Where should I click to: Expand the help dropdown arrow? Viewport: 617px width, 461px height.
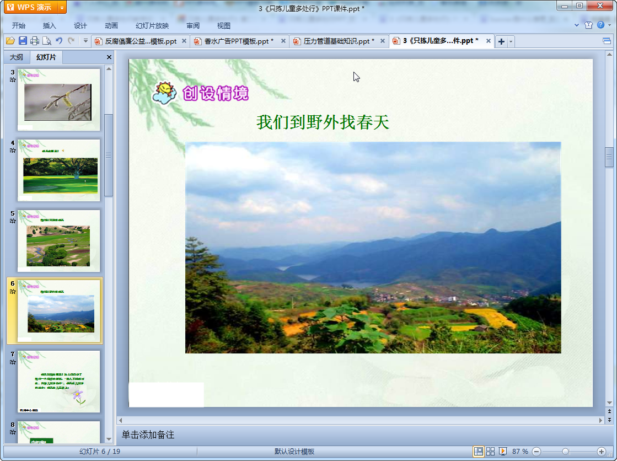coord(609,25)
